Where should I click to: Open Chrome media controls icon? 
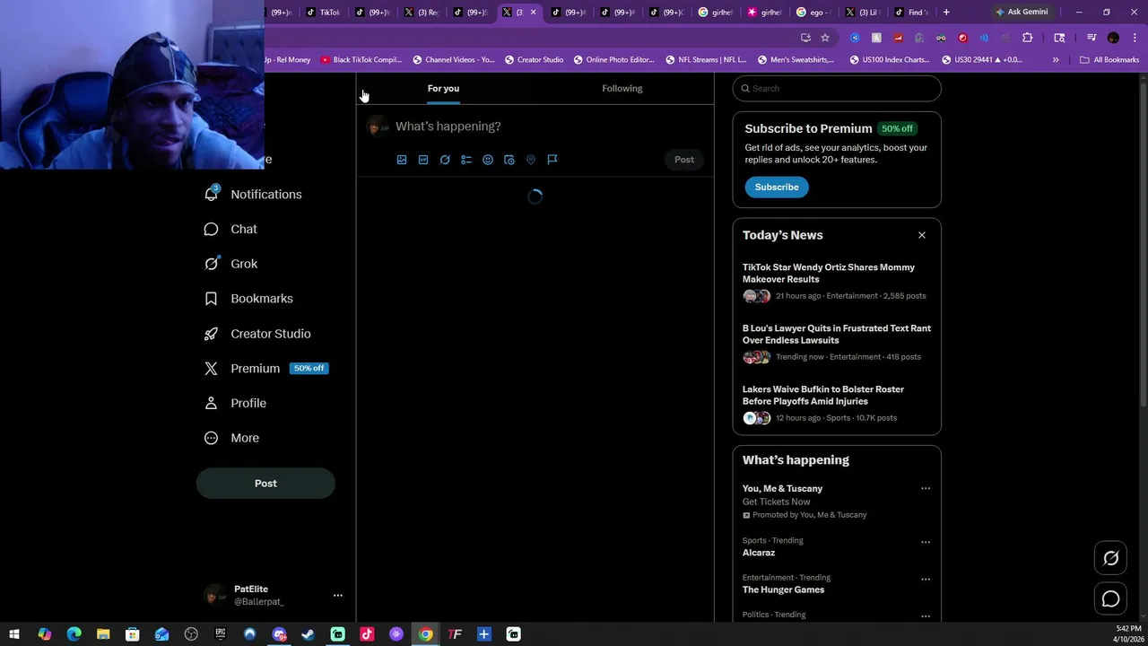click(x=1091, y=38)
